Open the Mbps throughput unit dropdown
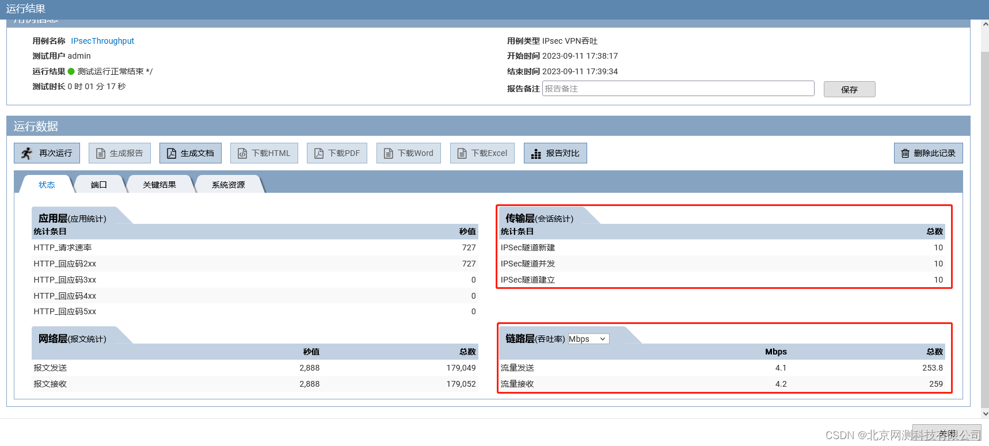The width and height of the screenshot is (989, 446). [588, 339]
